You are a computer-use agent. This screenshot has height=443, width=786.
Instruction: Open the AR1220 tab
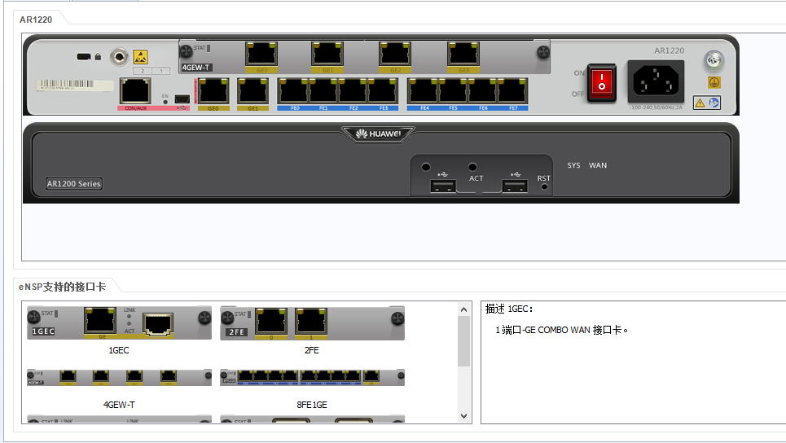point(36,20)
